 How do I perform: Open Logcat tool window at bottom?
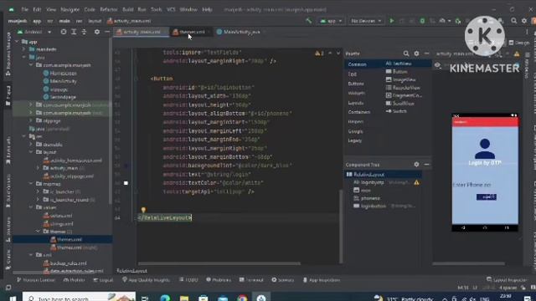(x=103, y=280)
